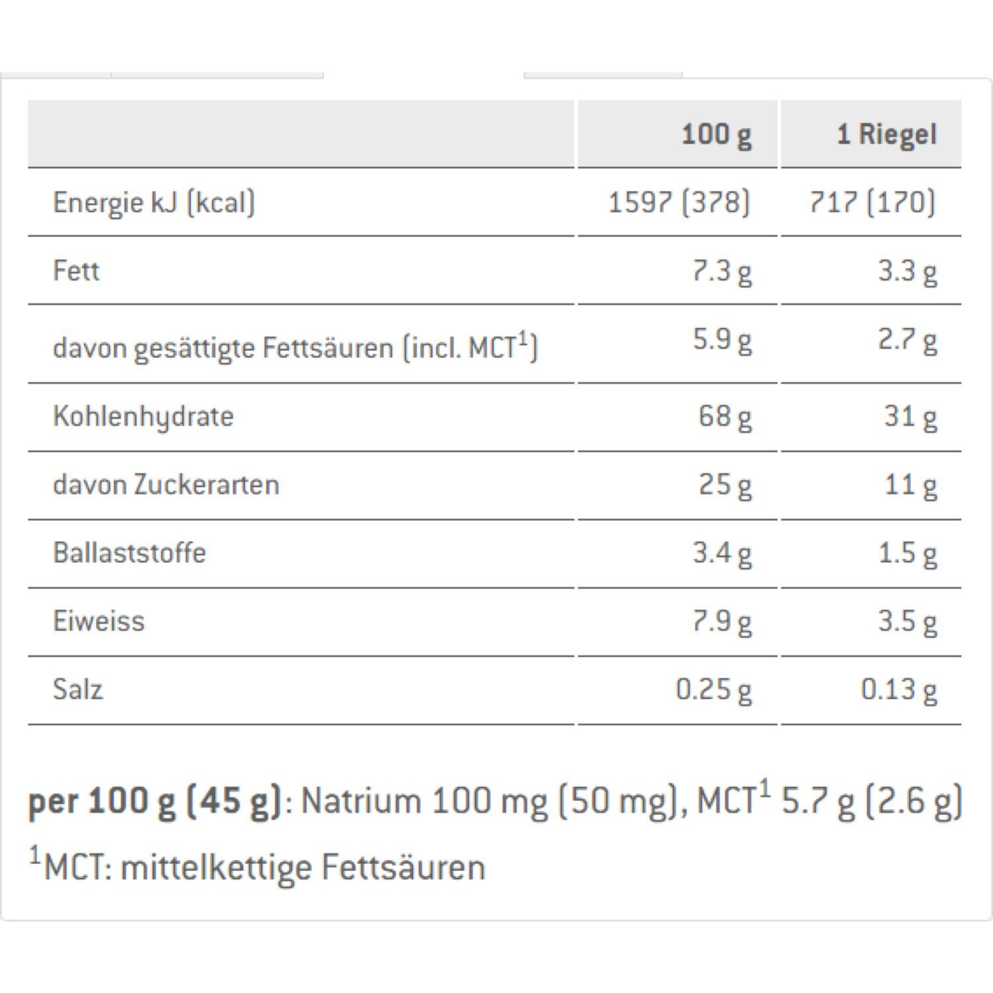993x993 pixels.
Task: Select the "Energie kJ (kcal)" row label
Action: point(154,203)
